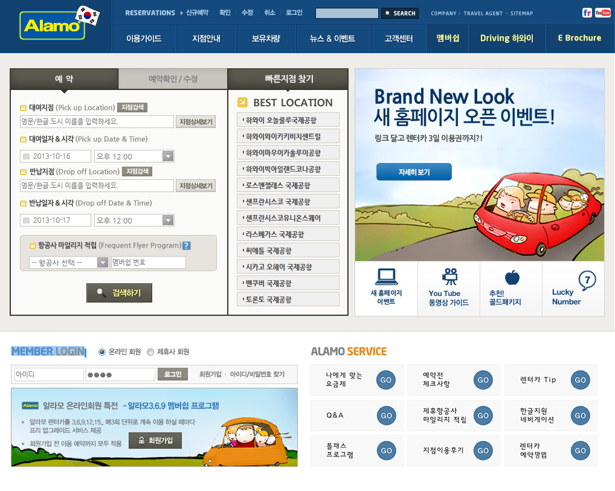The image size is (615, 491).
Task: Click the drop off location input field
Action: click(97, 185)
